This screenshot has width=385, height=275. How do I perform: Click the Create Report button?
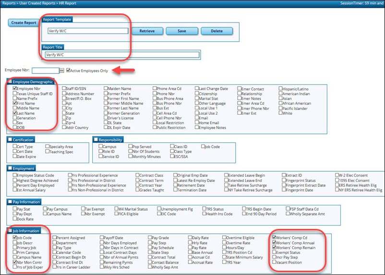[x=24, y=23]
